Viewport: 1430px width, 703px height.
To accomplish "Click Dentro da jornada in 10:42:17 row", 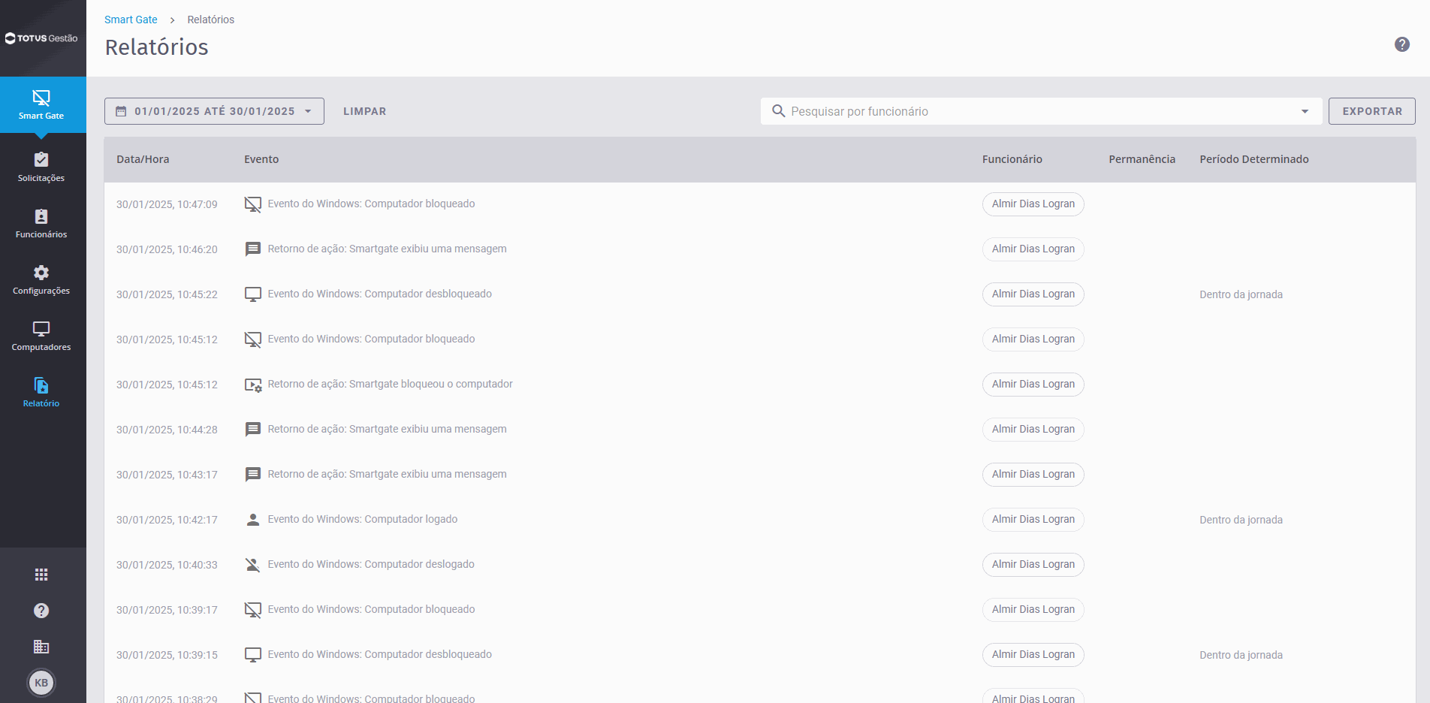I will [x=1241, y=520].
